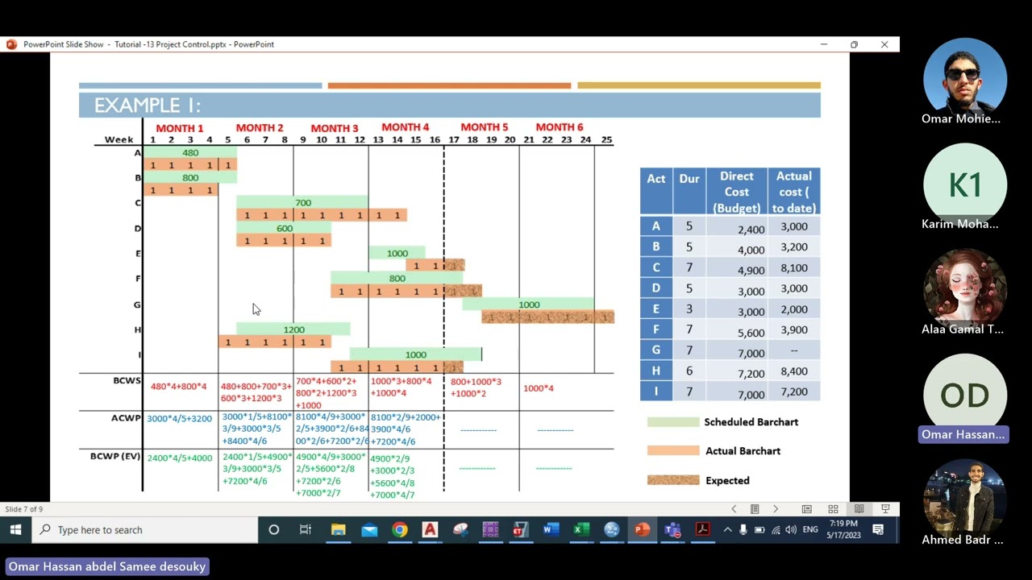The height and width of the screenshot is (580, 1032).
Task: Open the Mail app on the taskbar
Action: 369,529
